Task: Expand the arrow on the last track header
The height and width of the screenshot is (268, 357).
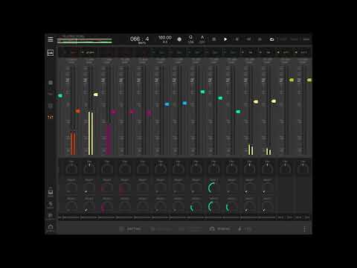Action: click(296, 52)
